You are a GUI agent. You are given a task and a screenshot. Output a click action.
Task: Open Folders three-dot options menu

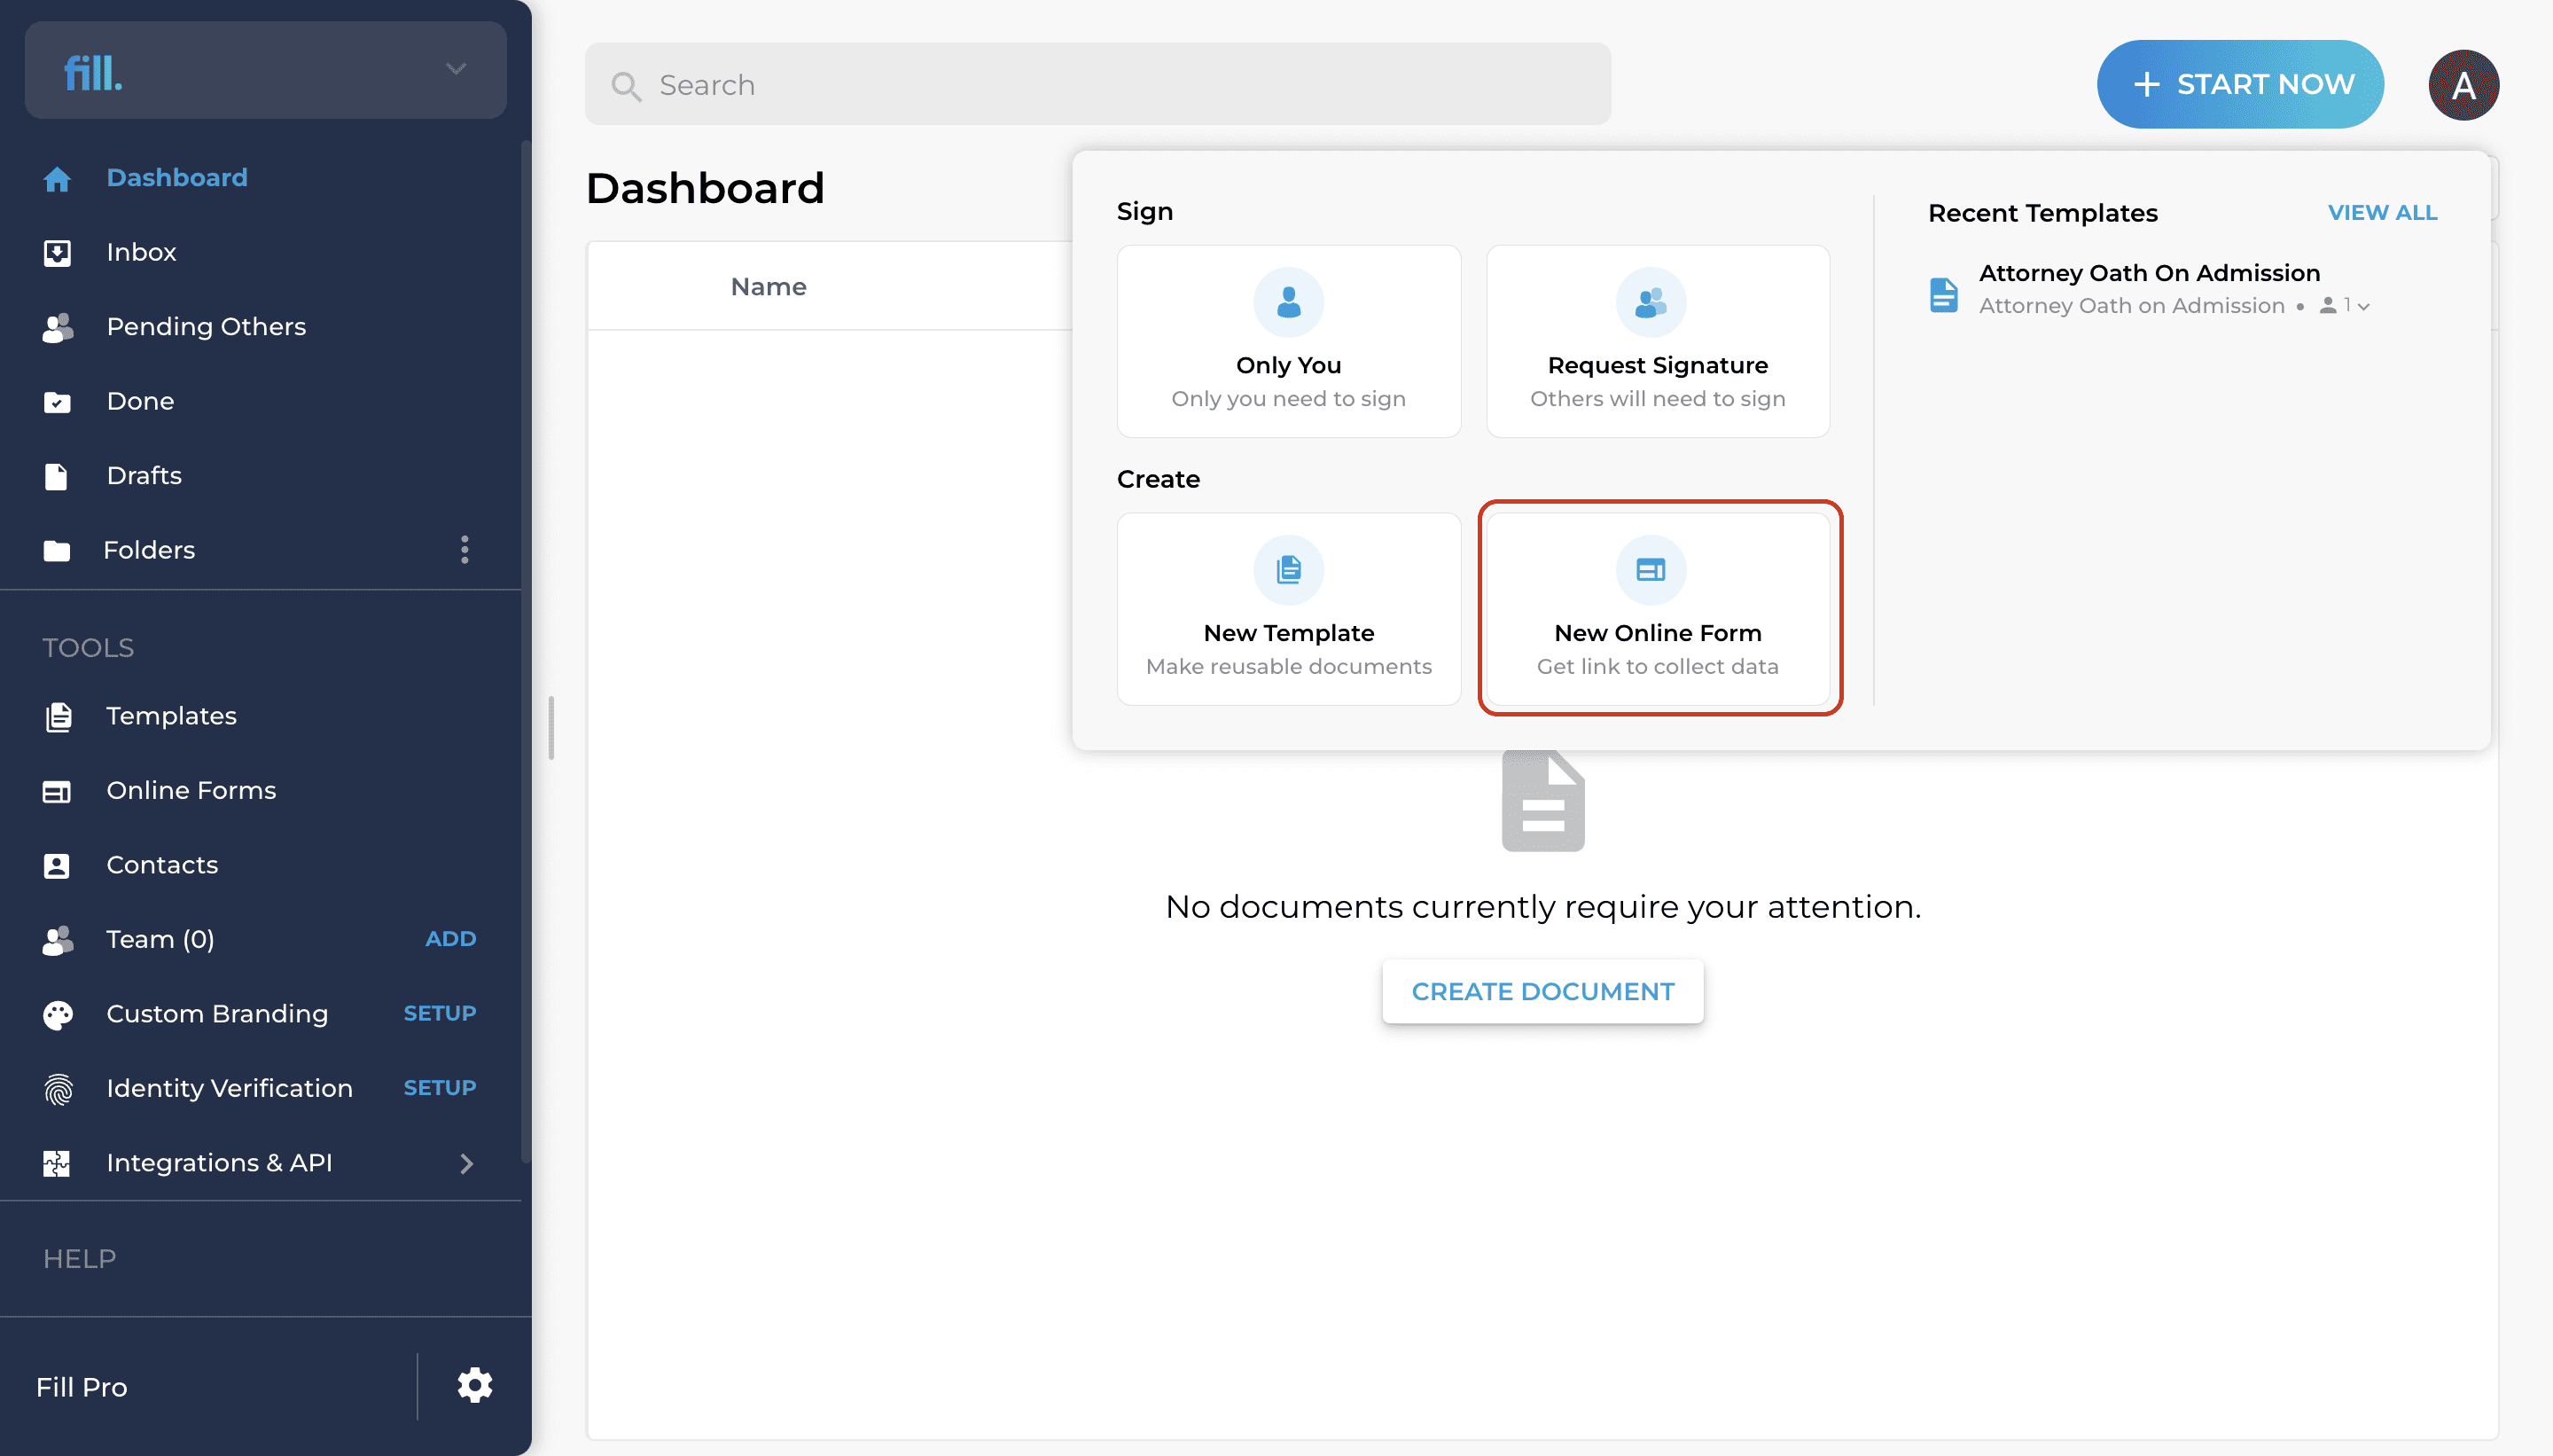coord(465,549)
